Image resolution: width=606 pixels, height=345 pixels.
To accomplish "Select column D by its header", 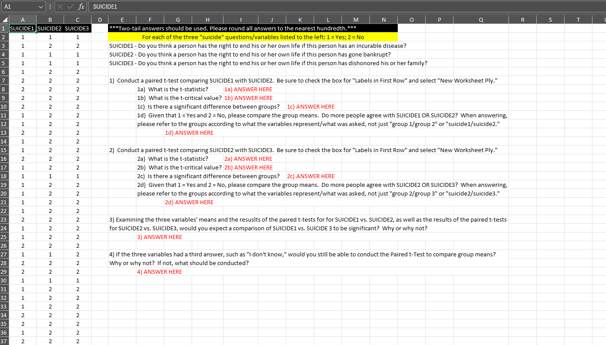I will (100, 20).
